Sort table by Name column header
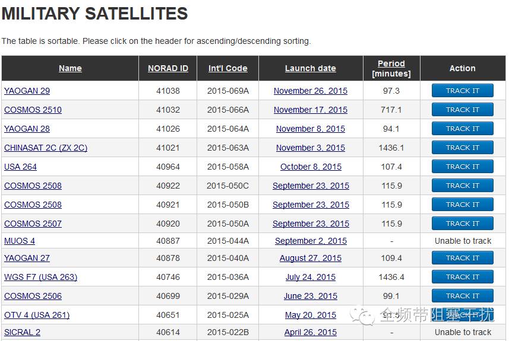 coord(70,68)
